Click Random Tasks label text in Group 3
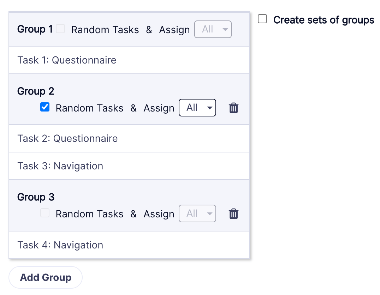Screen dimensions: 380x295 tap(89, 214)
